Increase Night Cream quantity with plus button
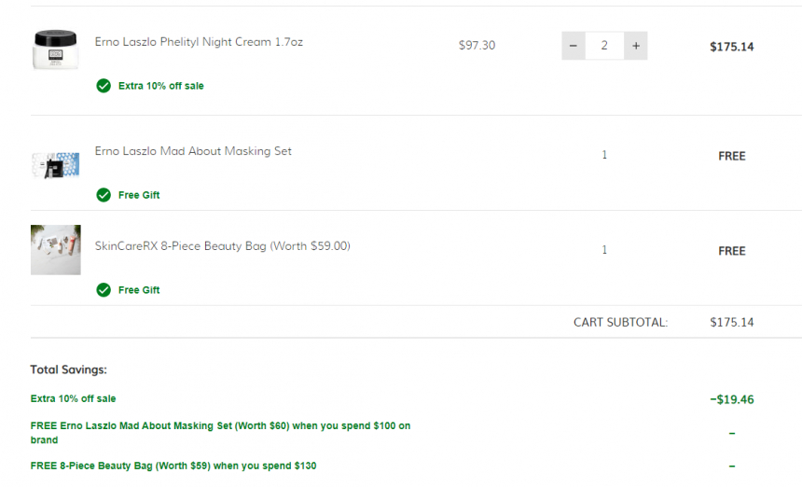Viewport: 802px width, 487px height. [636, 46]
